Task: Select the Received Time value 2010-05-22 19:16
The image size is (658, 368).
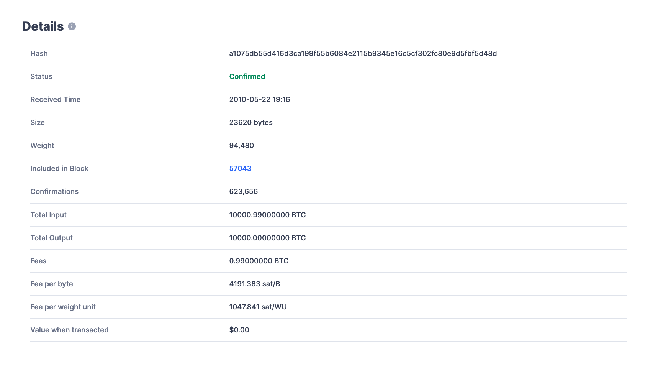Action: pos(259,99)
